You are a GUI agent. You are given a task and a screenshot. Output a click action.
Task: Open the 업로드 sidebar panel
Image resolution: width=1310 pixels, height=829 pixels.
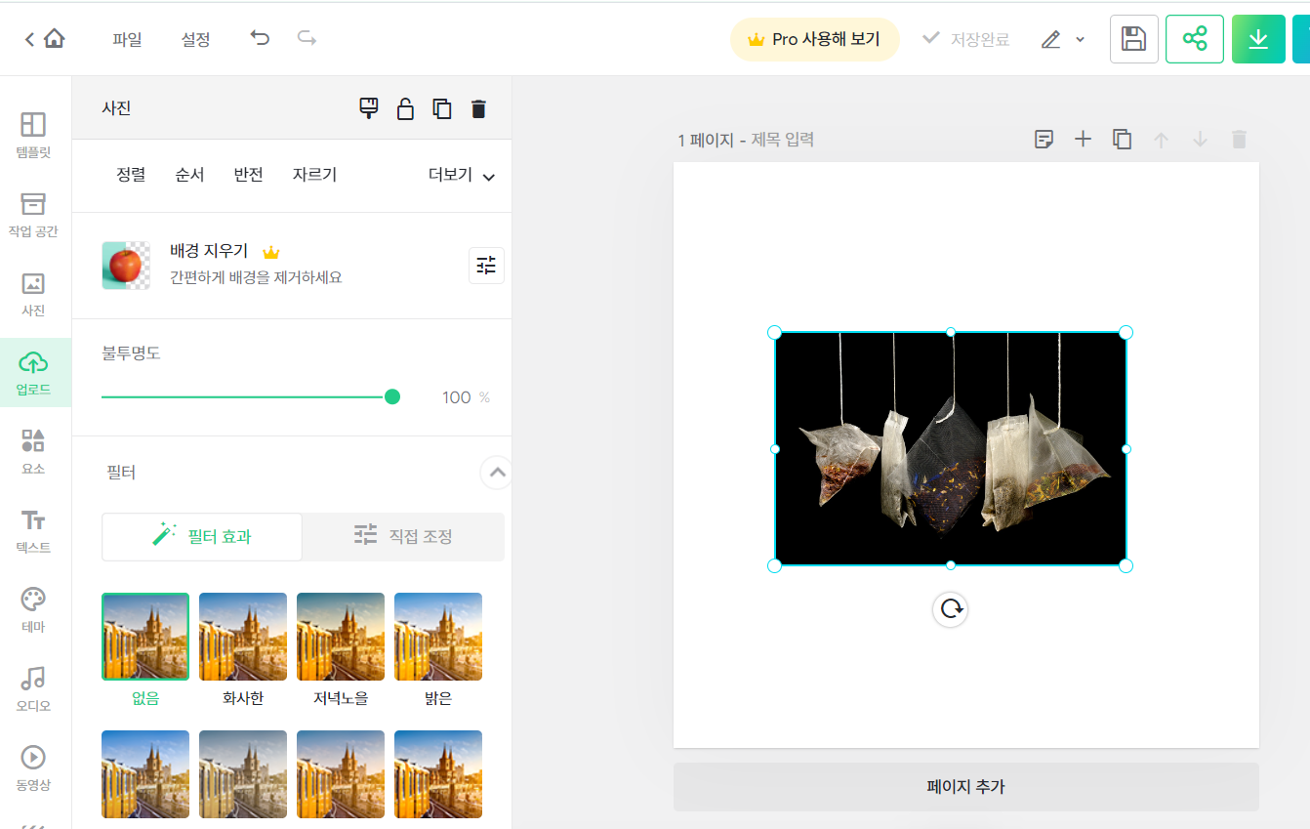coord(35,373)
